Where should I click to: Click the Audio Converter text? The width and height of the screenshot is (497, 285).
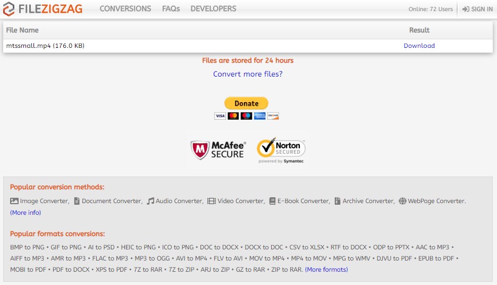coord(179,201)
